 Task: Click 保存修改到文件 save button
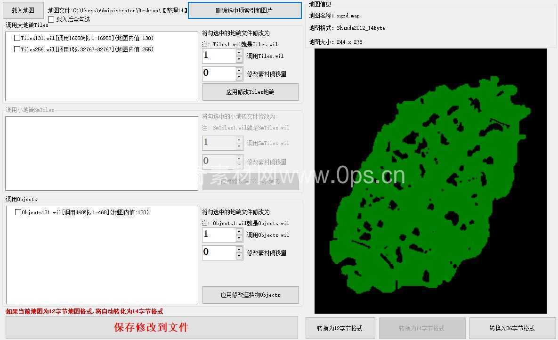click(x=152, y=328)
